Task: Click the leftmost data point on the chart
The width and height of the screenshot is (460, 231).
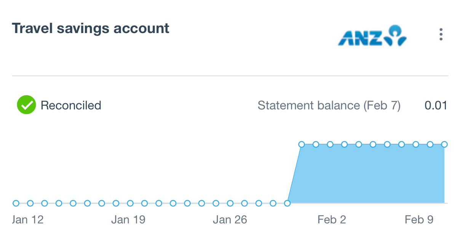Action: coord(16,203)
